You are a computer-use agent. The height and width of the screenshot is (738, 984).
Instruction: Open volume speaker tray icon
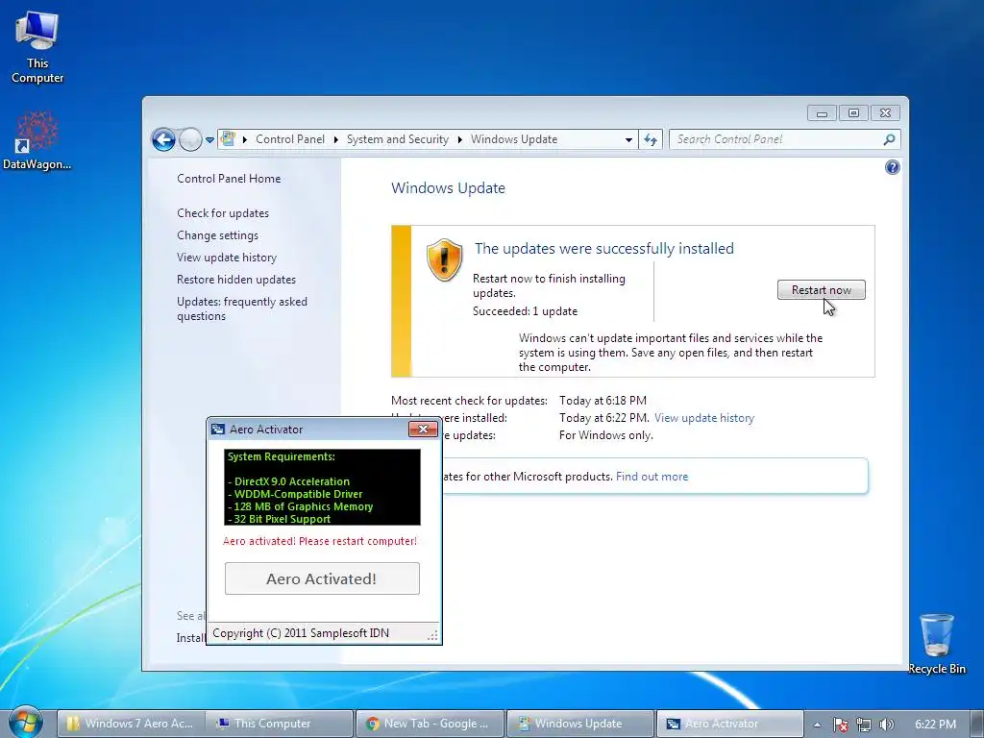886,725
